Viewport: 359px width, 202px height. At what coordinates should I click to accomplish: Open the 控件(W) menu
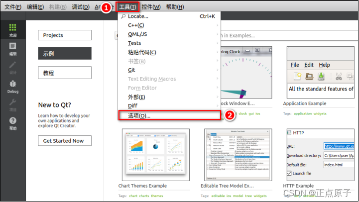point(151,7)
